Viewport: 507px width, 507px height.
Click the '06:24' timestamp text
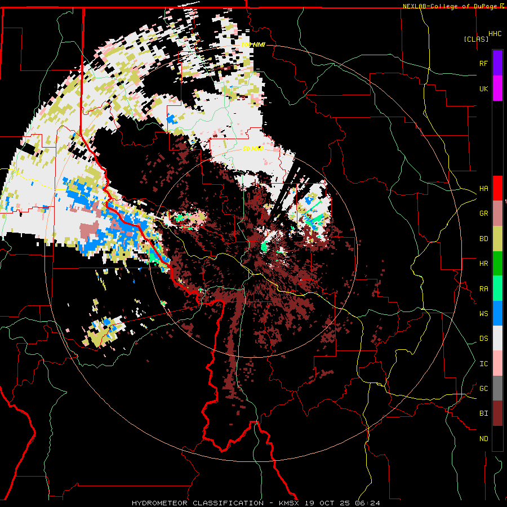click(x=367, y=503)
